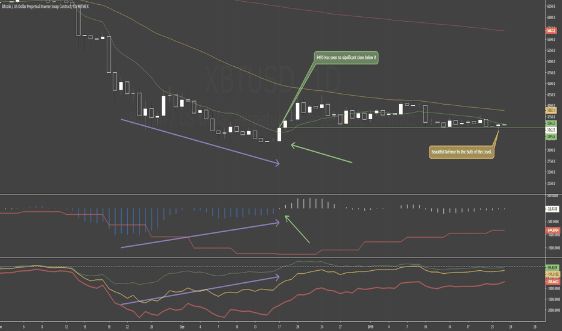Click the 2500.0 price axis label
The width and height of the screenshot is (562, 331).
551,172
